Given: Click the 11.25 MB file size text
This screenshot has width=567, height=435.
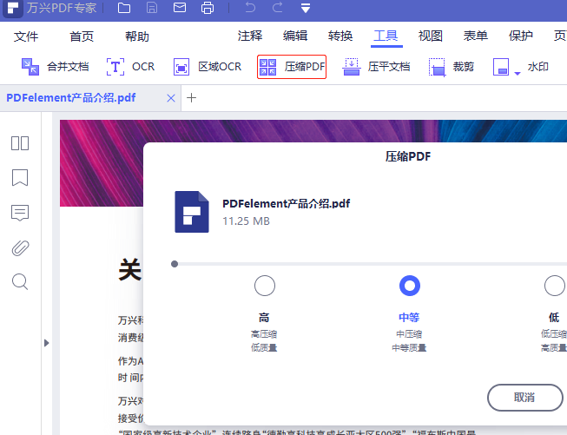Looking at the screenshot, I should click(x=246, y=221).
